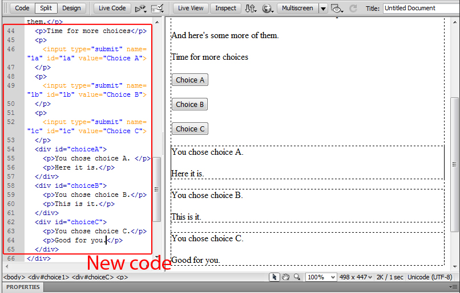Click line number 46 in the gutter
The width and height of the screenshot is (460, 293).
click(11, 49)
